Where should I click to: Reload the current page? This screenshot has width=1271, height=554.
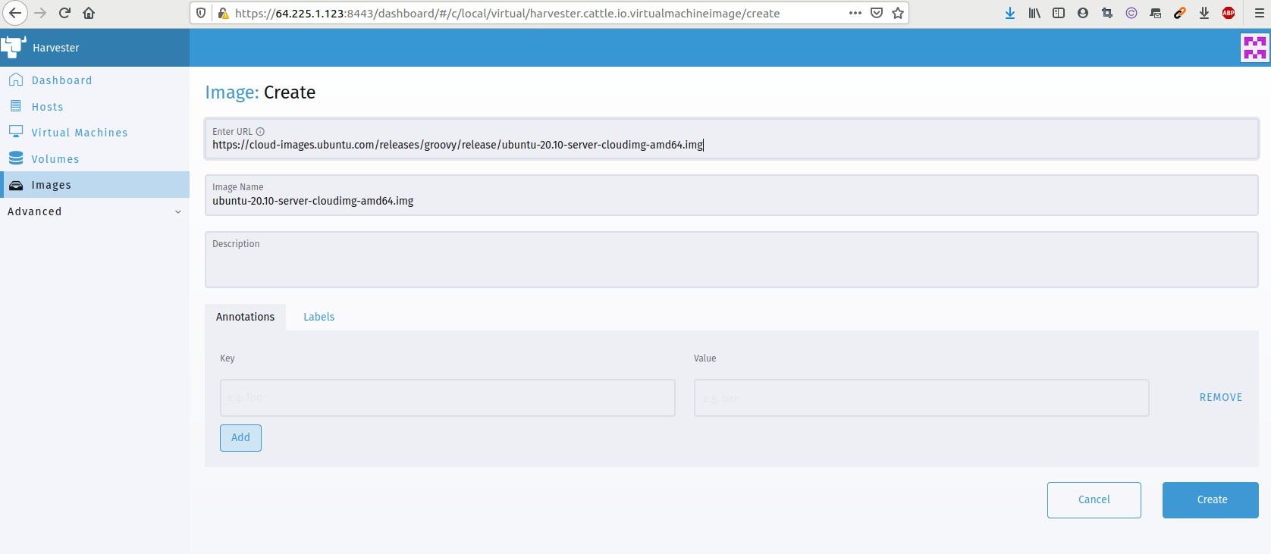(65, 13)
